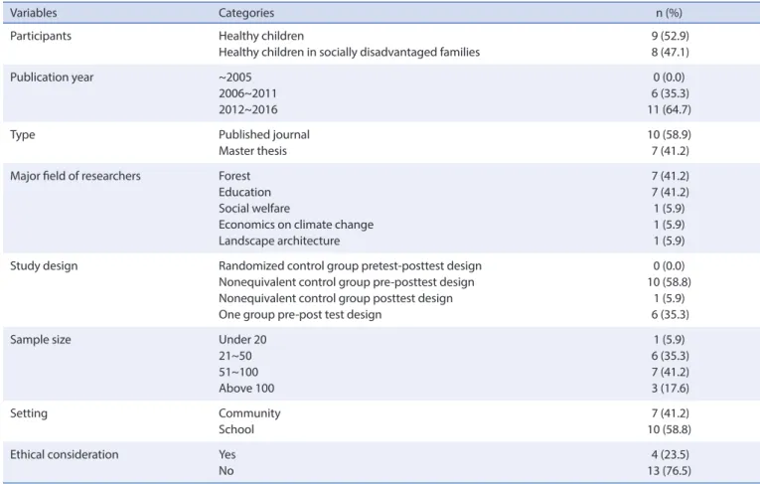Screen dimensions: 760x484
Task: Select the 'Sample size' variable label
Action: pyautogui.click(x=40, y=340)
